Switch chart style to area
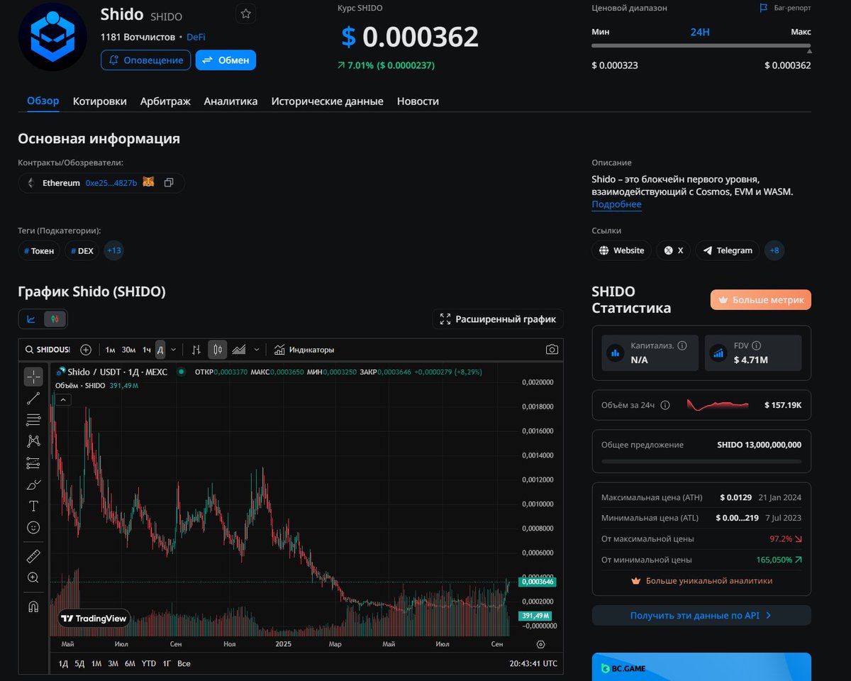 [x=239, y=350]
